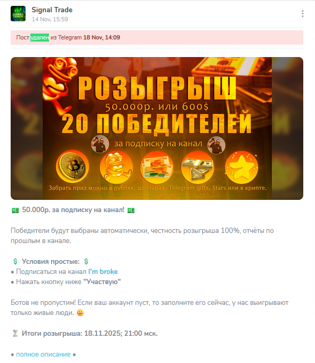
Task: Click the hourglass emoji before Итоги розыгрыша
Action: (x=15, y=333)
